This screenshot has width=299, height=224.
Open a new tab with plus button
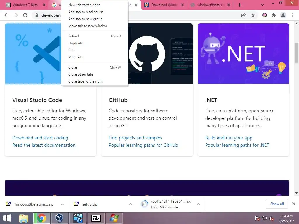click(x=240, y=5)
